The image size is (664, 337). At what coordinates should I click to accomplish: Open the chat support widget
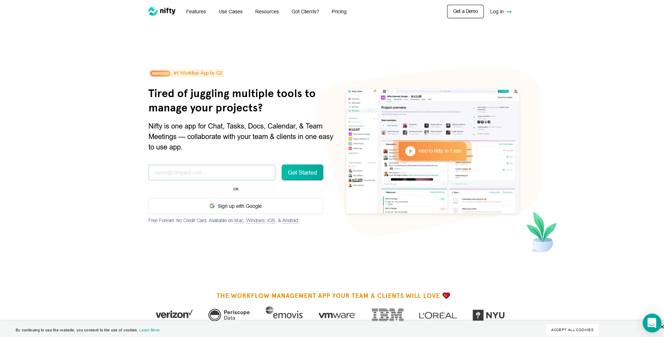tap(651, 323)
